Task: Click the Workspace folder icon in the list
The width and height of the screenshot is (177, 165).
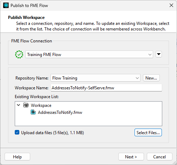Action: pyautogui.click(x=26, y=105)
